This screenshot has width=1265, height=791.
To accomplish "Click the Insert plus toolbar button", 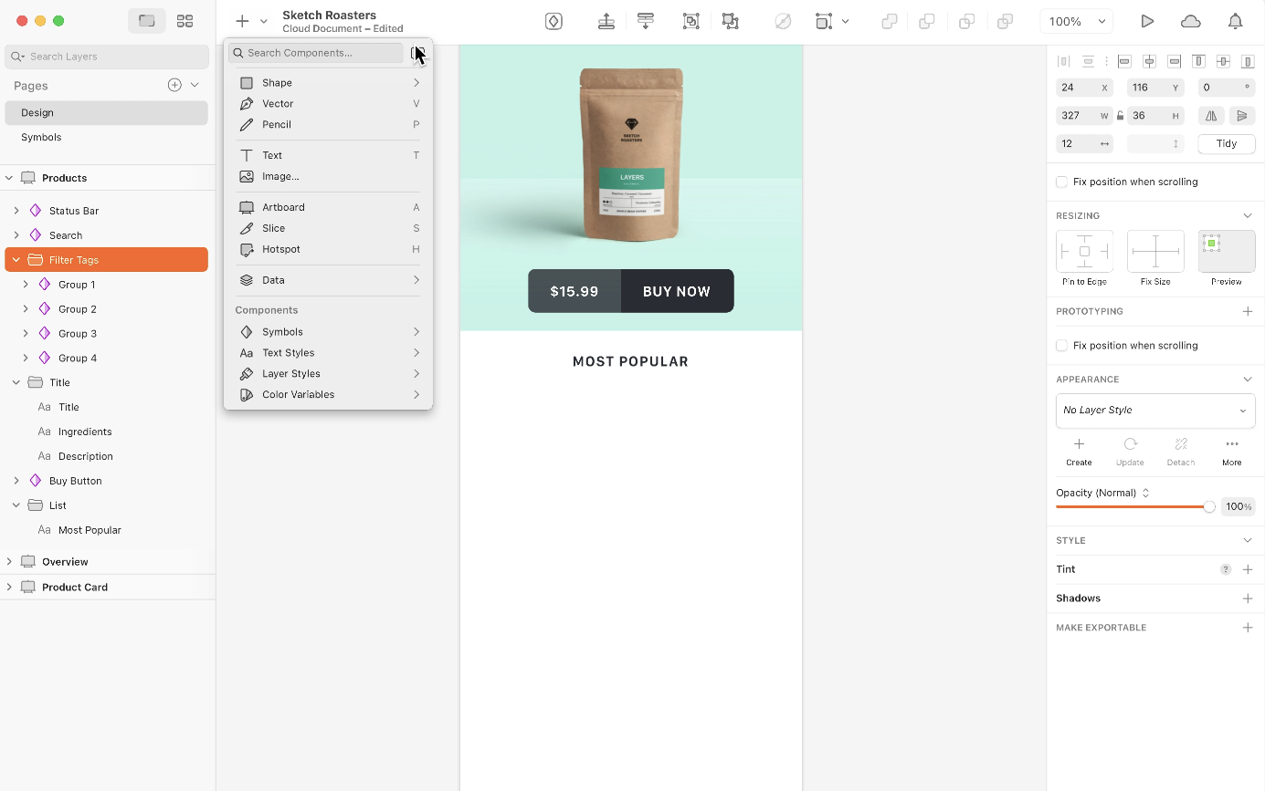I will (242, 21).
